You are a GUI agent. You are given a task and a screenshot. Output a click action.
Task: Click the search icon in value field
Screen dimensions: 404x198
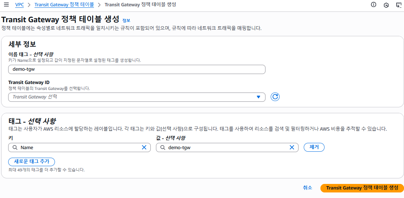coord(162,147)
